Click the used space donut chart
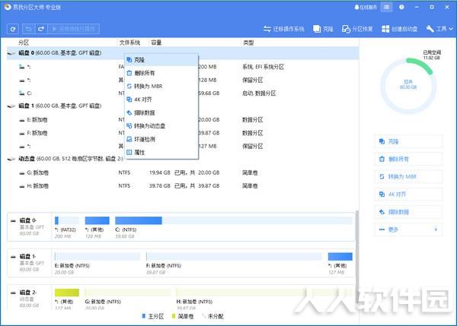Screen dimensions: 457x326 point(408,86)
